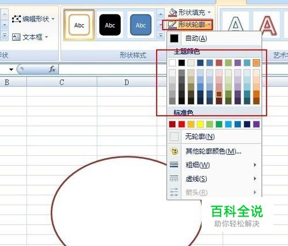
Task: Select column C header
Action: pos(62,82)
